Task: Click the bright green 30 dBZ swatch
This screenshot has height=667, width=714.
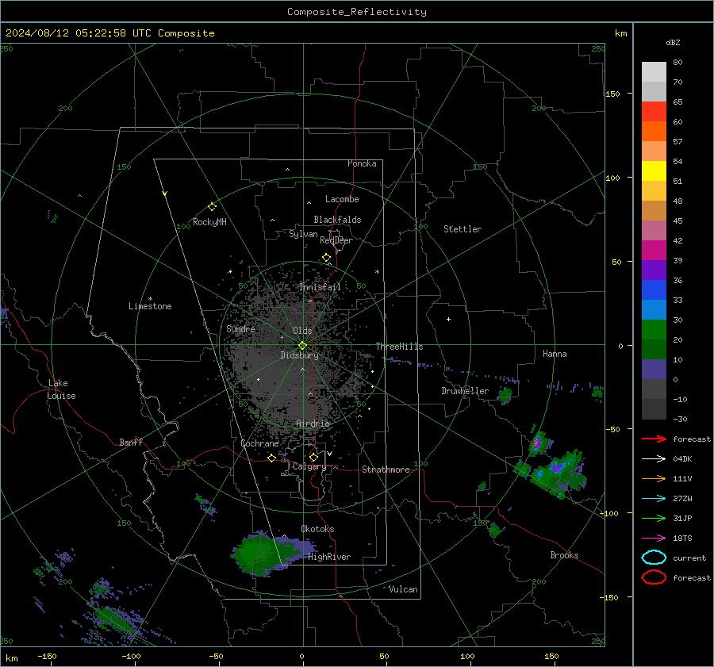Action: point(654,329)
